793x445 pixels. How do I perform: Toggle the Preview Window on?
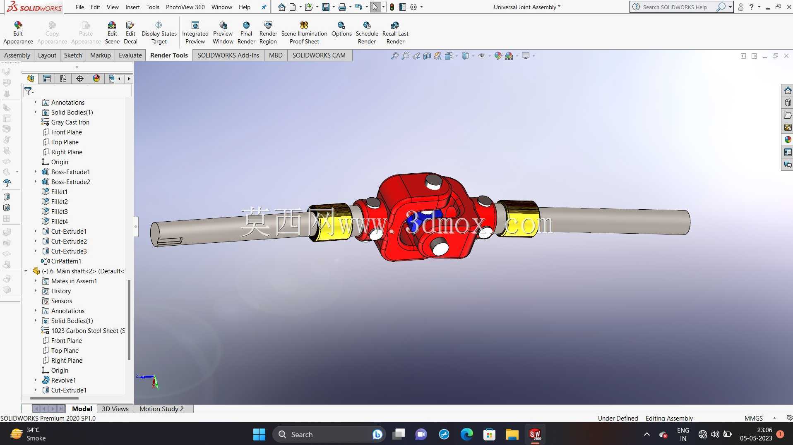click(223, 33)
